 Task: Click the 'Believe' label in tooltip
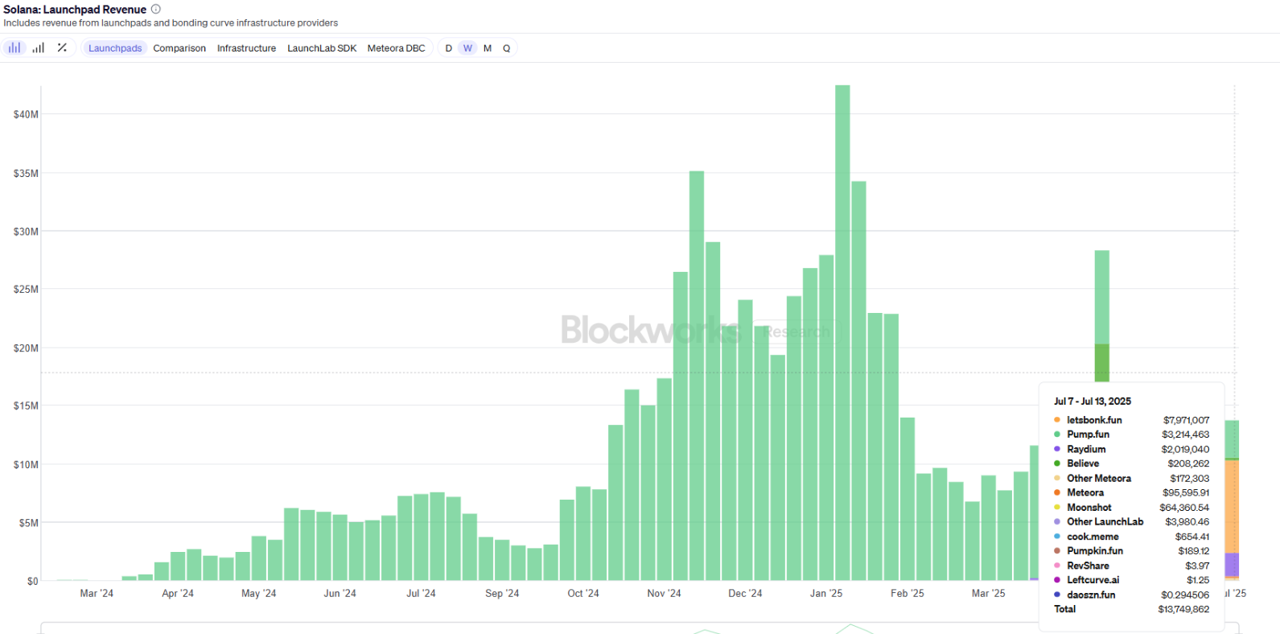coord(1083,463)
